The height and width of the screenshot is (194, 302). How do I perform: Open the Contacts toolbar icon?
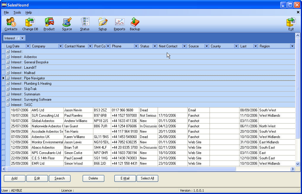point(11,24)
